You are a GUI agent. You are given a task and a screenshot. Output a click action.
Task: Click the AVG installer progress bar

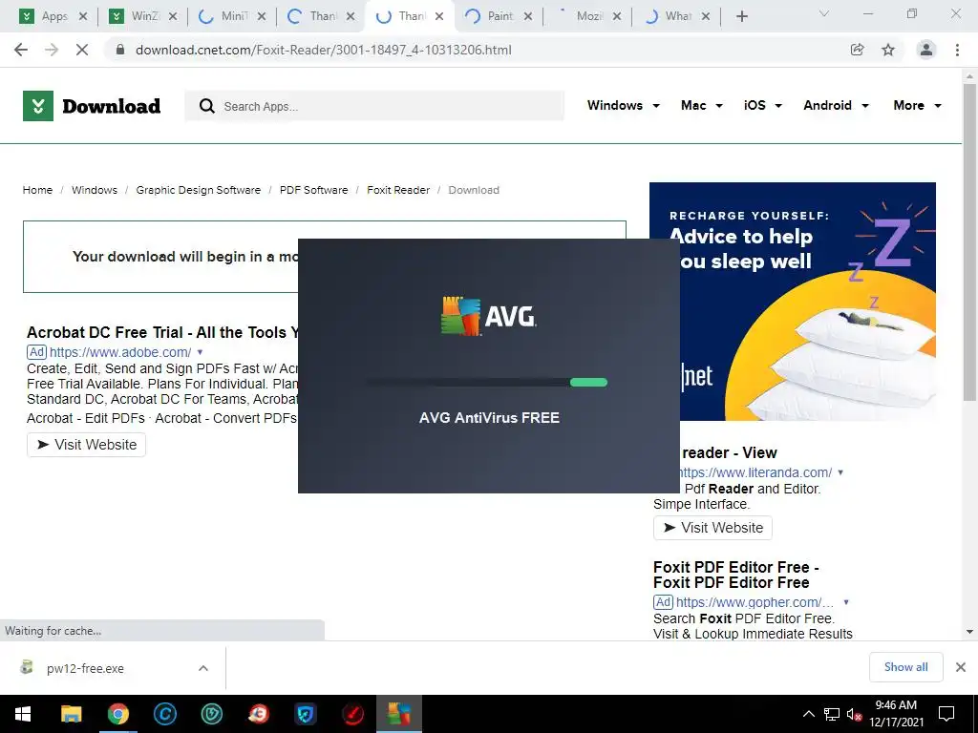(486, 382)
